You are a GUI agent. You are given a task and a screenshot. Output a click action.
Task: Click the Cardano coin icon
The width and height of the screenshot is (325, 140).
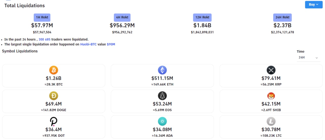[162, 121]
